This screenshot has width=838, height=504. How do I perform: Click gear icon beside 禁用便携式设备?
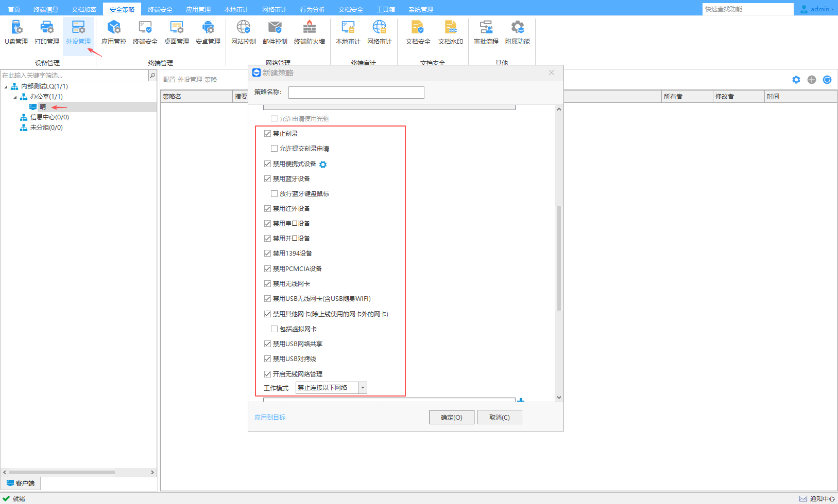323,165
